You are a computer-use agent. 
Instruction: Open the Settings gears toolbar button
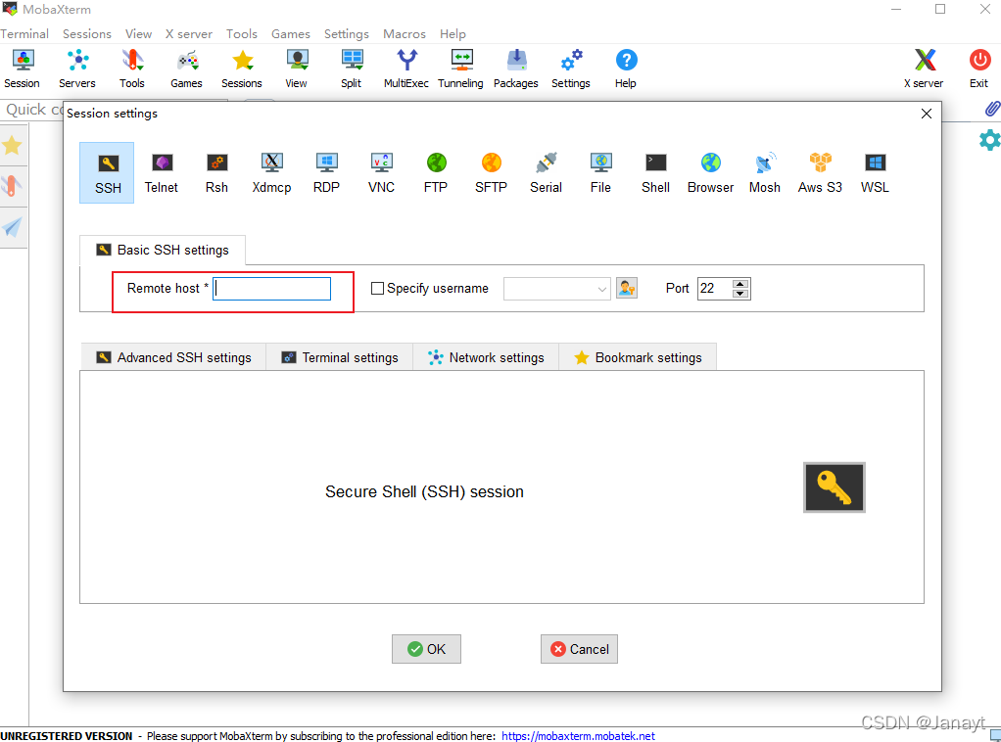pyautogui.click(x=571, y=69)
